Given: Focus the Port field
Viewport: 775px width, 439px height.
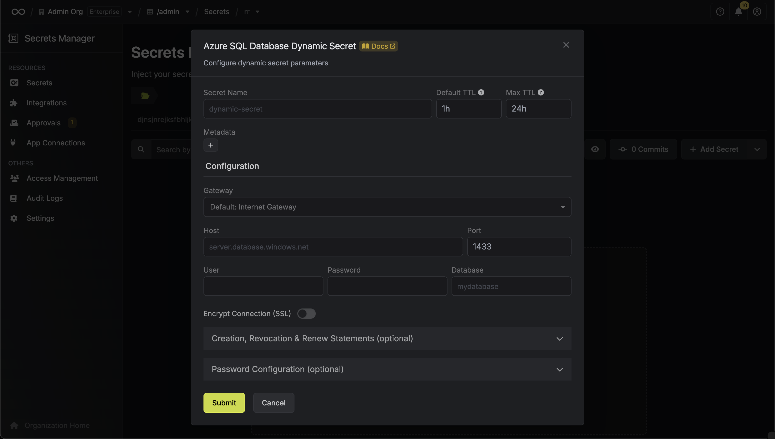Looking at the screenshot, I should click(x=519, y=247).
